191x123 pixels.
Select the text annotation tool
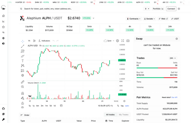[23, 61]
